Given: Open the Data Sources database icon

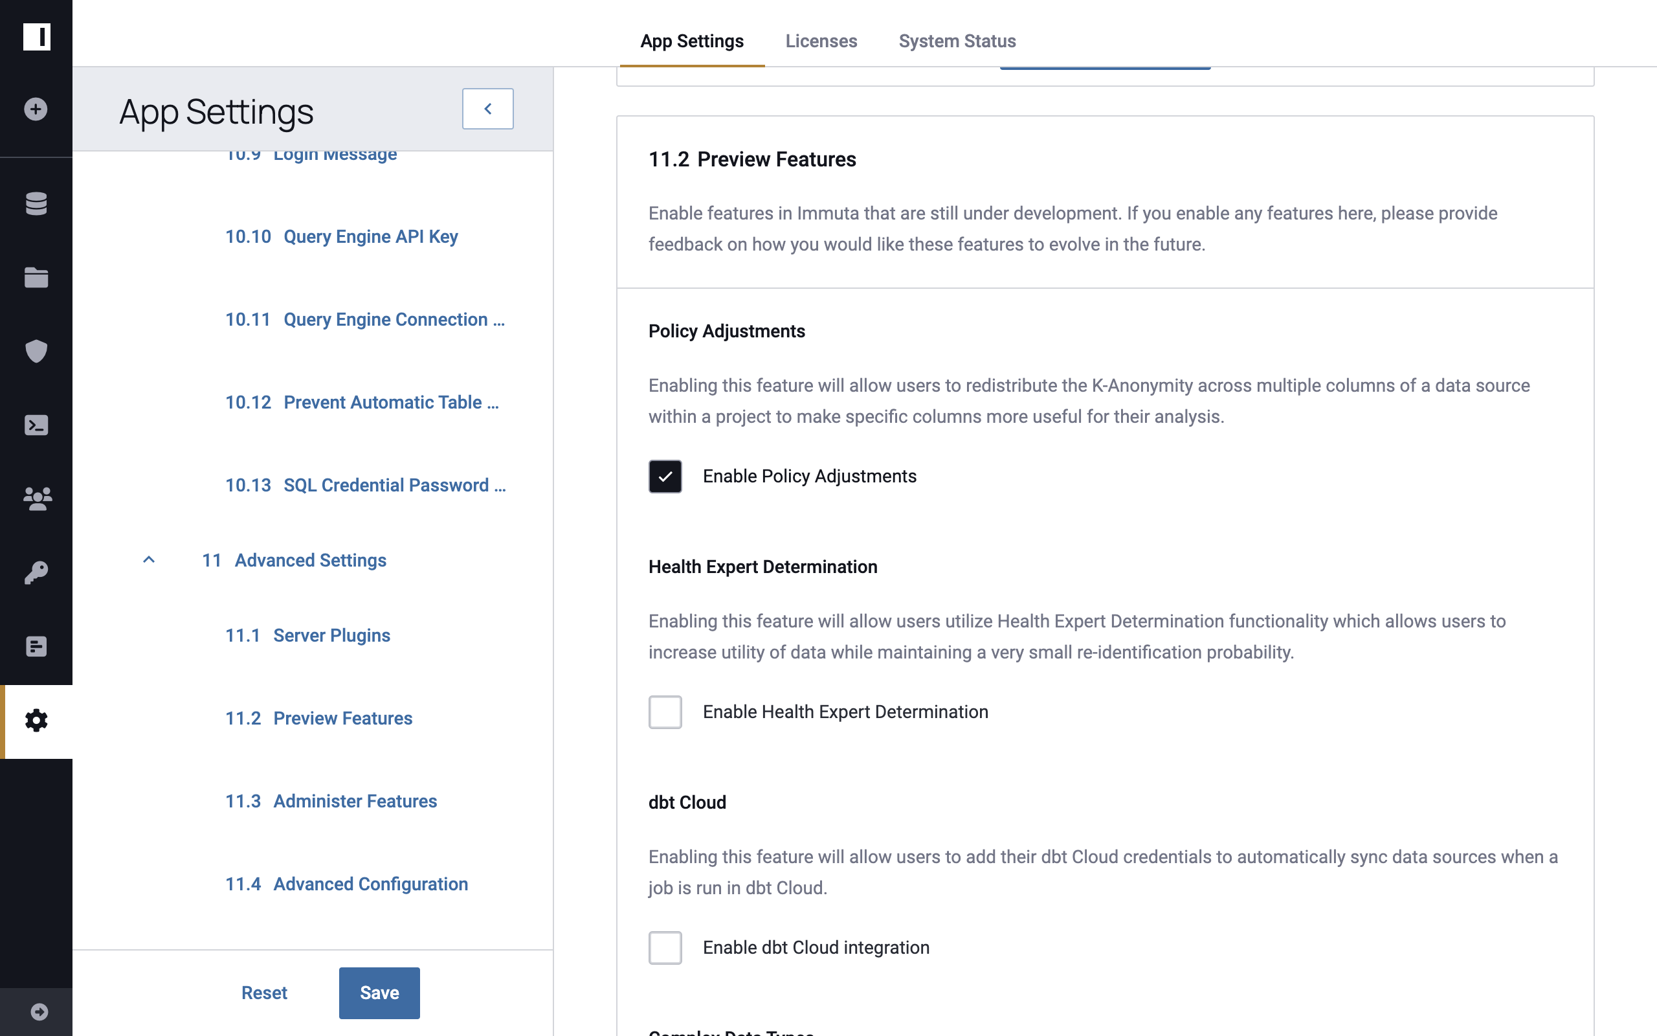Looking at the screenshot, I should pos(36,203).
